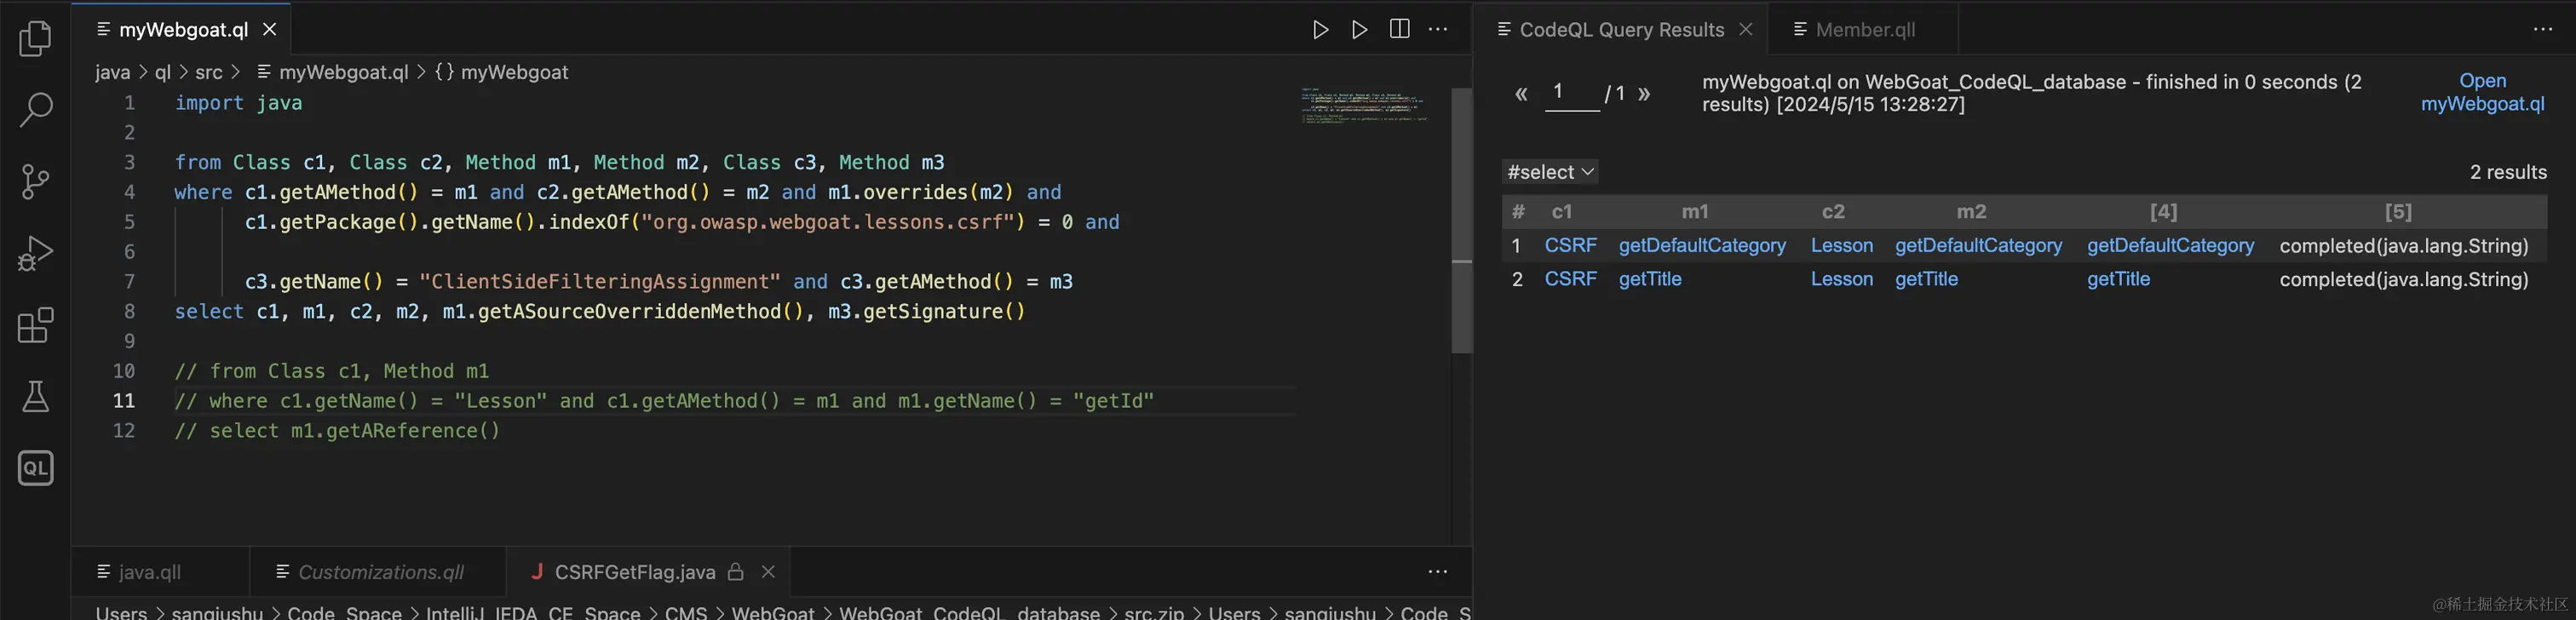Click the m1 column header
2576x620 pixels.
coord(1695,212)
